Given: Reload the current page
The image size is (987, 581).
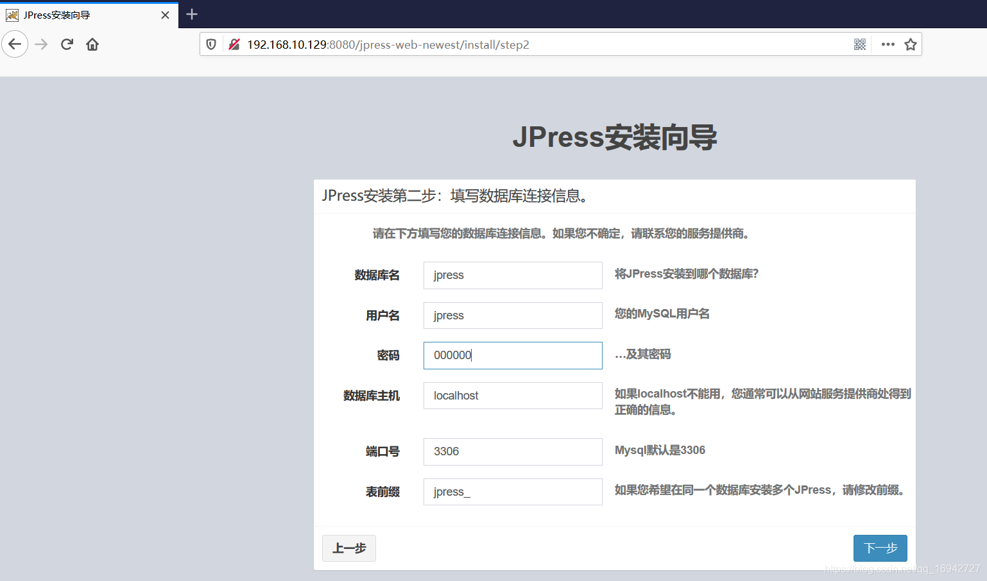Looking at the screenshot, I should pyautogui.click(x=67, y=44).
